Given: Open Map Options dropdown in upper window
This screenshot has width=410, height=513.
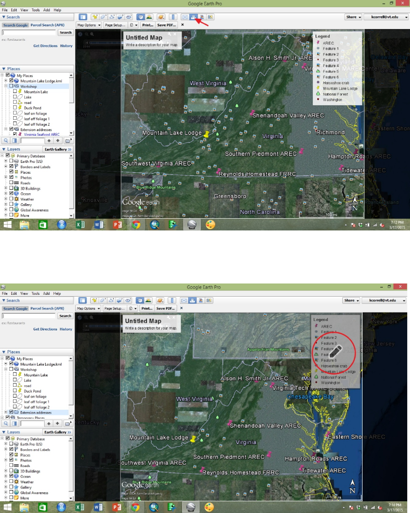Looking at the screenshot, I should (89, 25).
